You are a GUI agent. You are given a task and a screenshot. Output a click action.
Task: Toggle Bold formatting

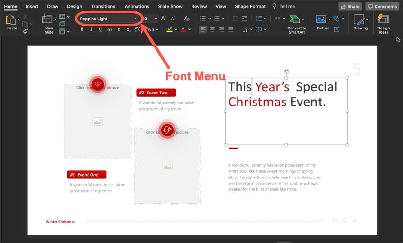coord(82,29)
